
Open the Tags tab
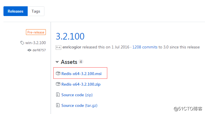pos(36,11)
